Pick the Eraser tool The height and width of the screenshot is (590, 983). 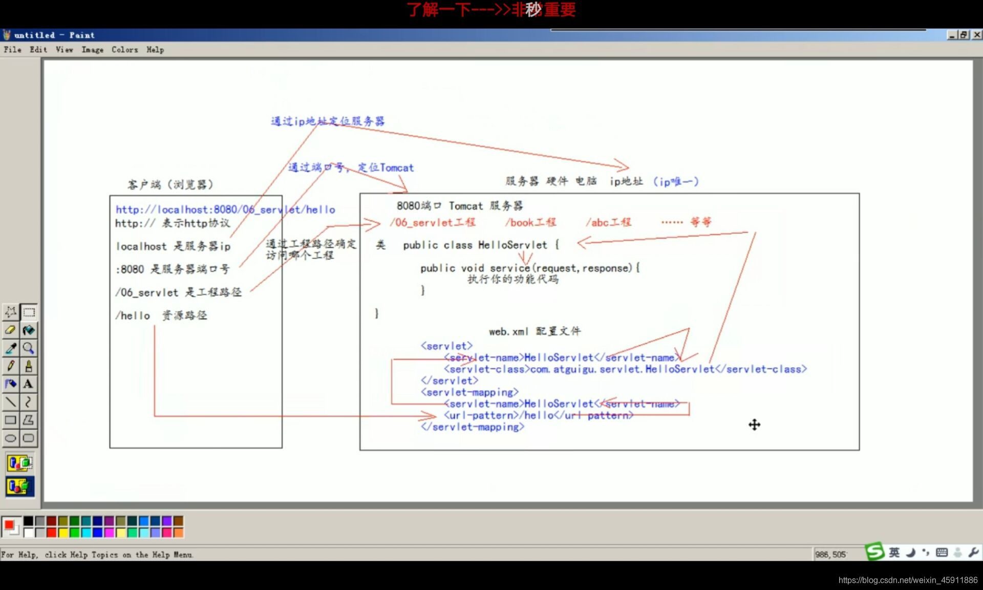click(11, 330)
